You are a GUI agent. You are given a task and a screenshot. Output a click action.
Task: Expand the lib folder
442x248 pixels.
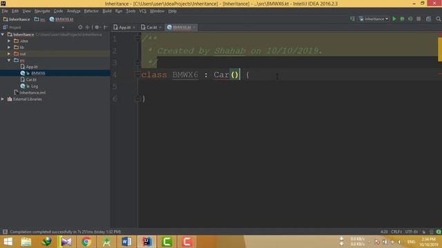[9, 48]
